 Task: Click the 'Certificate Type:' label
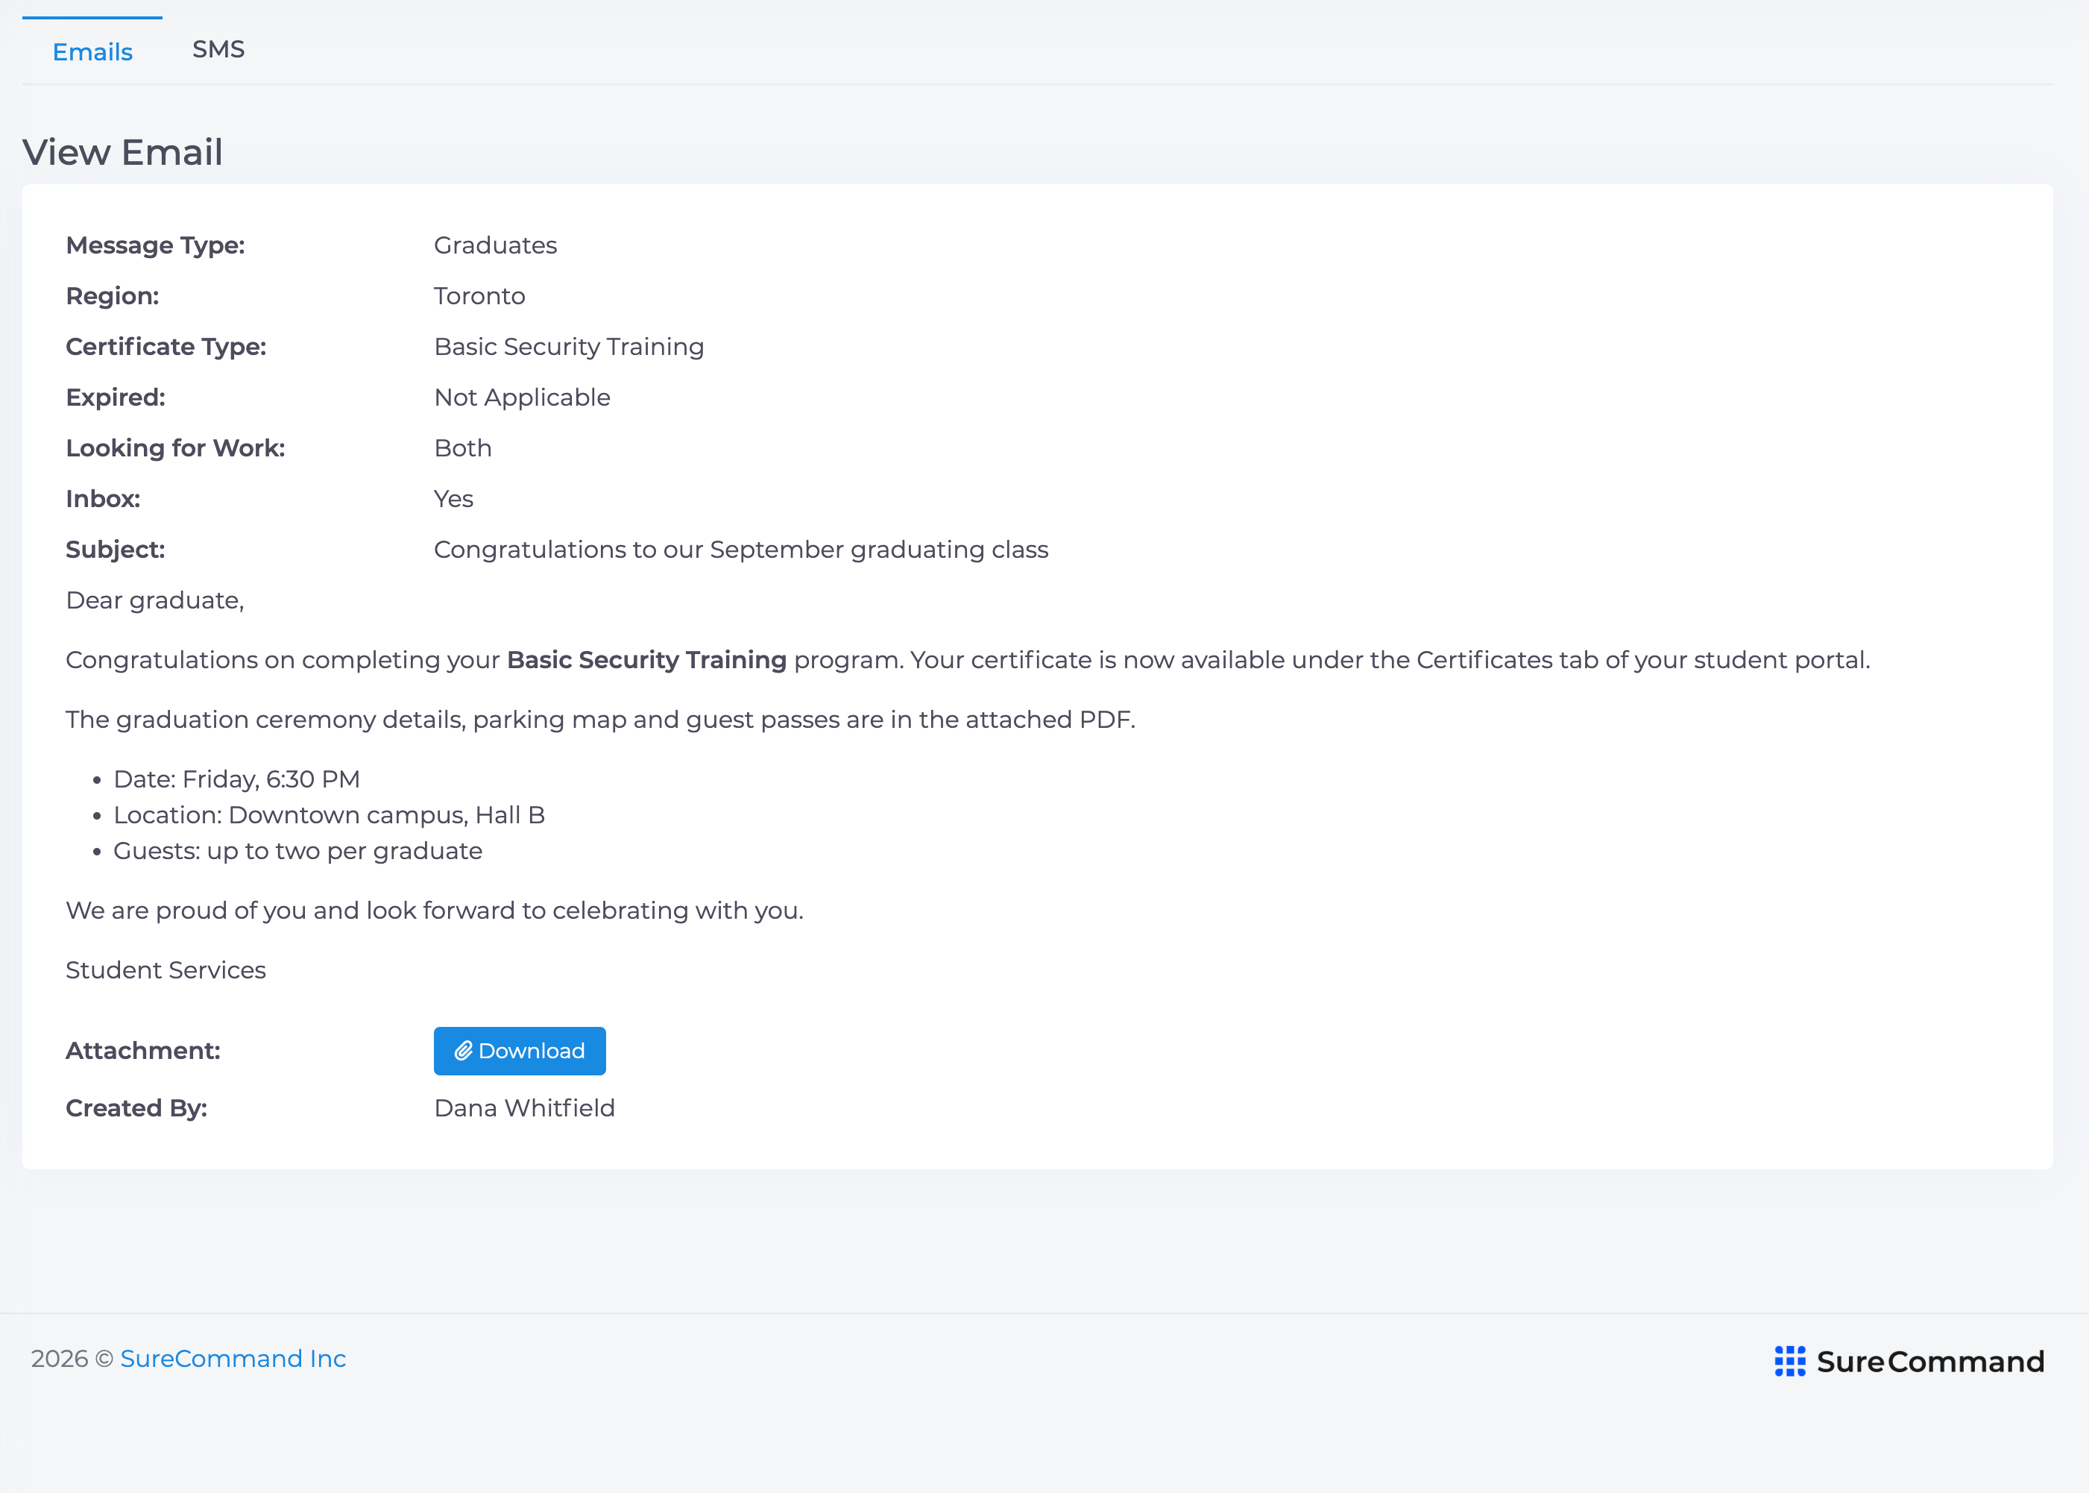(166, 347)
